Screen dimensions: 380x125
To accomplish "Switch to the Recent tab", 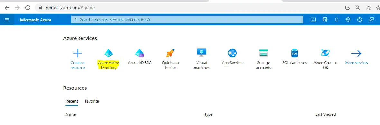I will (x=72, y=101).
